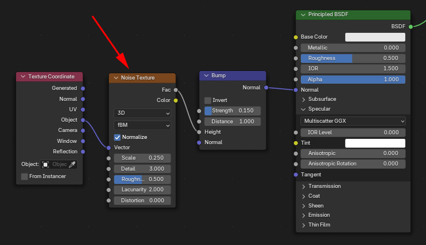426x245 pixels.
Task: Enable the Invert checkbox on Bump
Action: [x=208, y=100]
